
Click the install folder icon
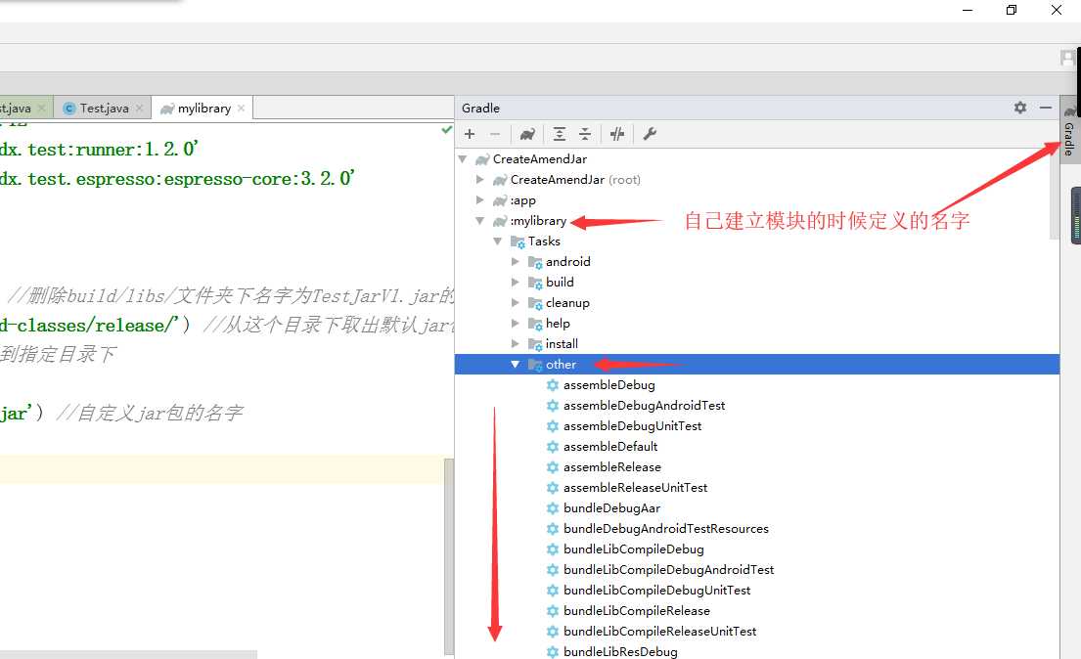[535, 345]
